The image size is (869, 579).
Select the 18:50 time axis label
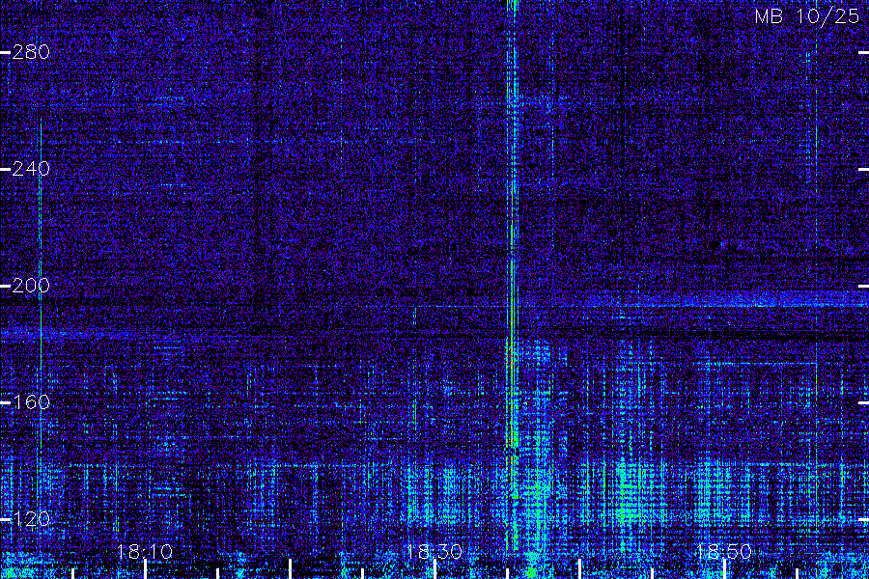(x=724, y=551)
